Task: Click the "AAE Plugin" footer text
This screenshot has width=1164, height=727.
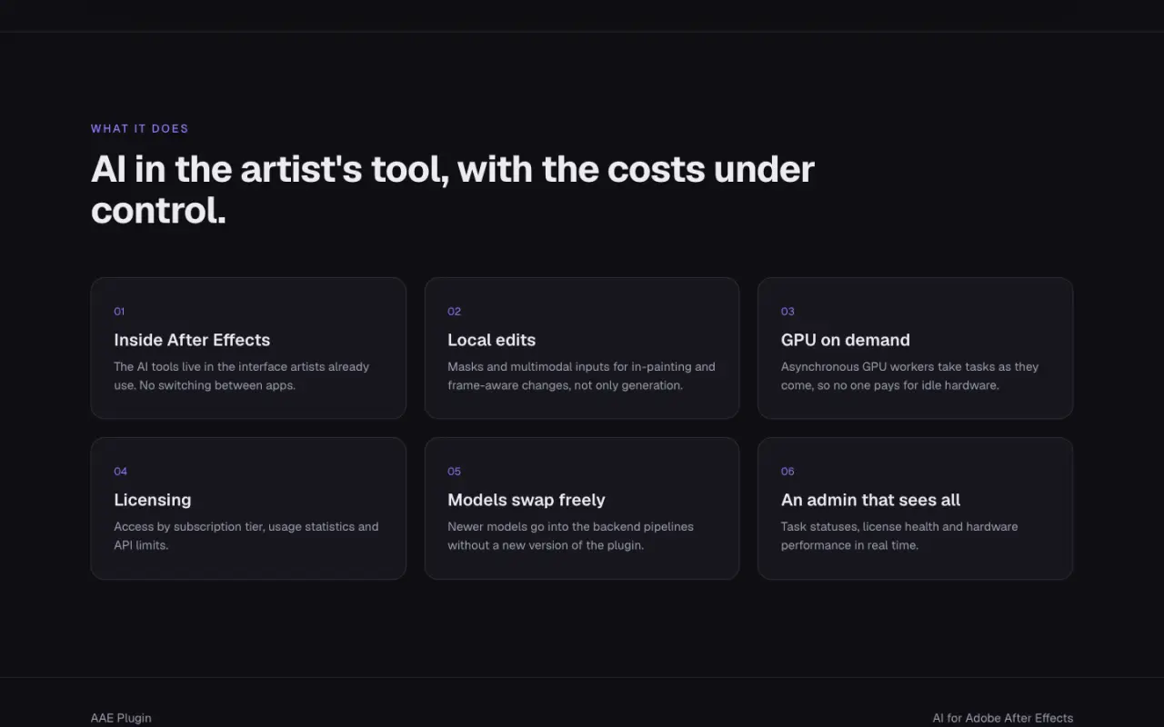Action: pos(121,718)
